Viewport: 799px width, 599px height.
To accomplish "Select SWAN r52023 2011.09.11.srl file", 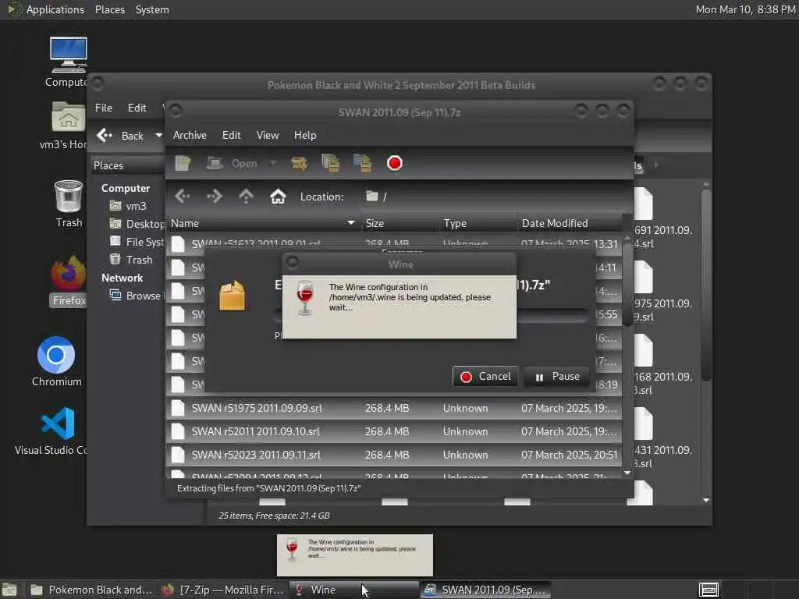I will coord(394,455).
